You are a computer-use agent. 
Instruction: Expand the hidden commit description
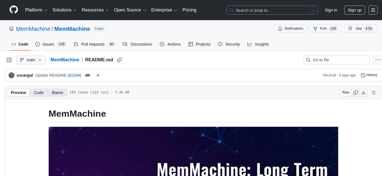point(87,75)
